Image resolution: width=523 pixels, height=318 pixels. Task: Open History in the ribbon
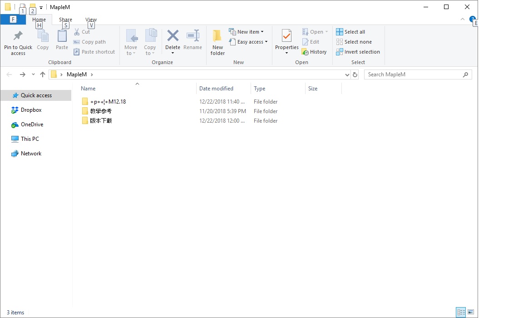point(314,52)
